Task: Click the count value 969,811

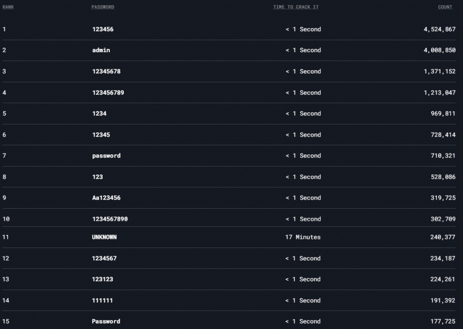Action: pos(443,114)
